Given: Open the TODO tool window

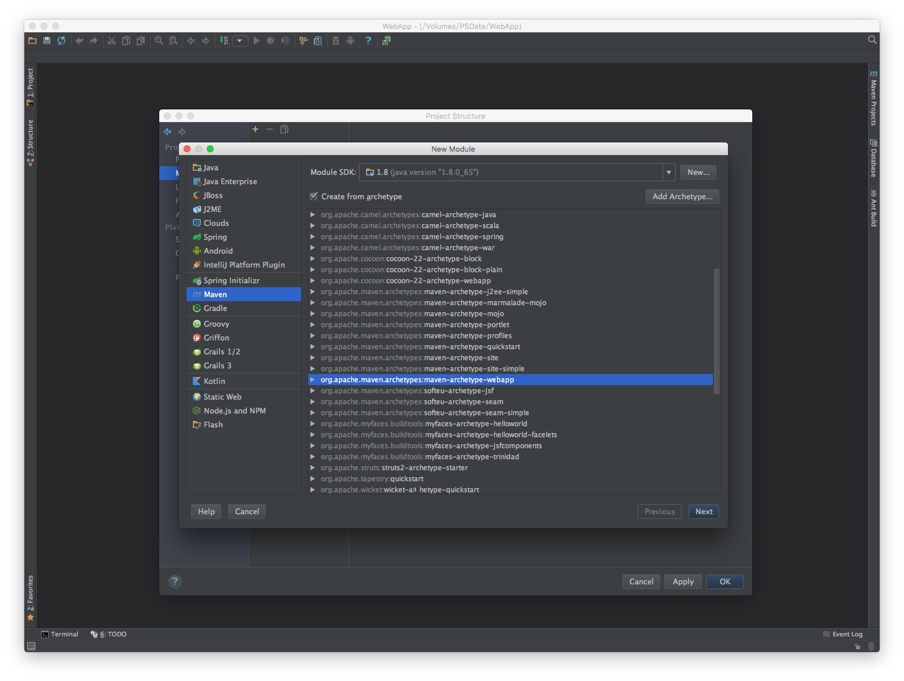Looking at the screenshot, I should tap(108, 634).
